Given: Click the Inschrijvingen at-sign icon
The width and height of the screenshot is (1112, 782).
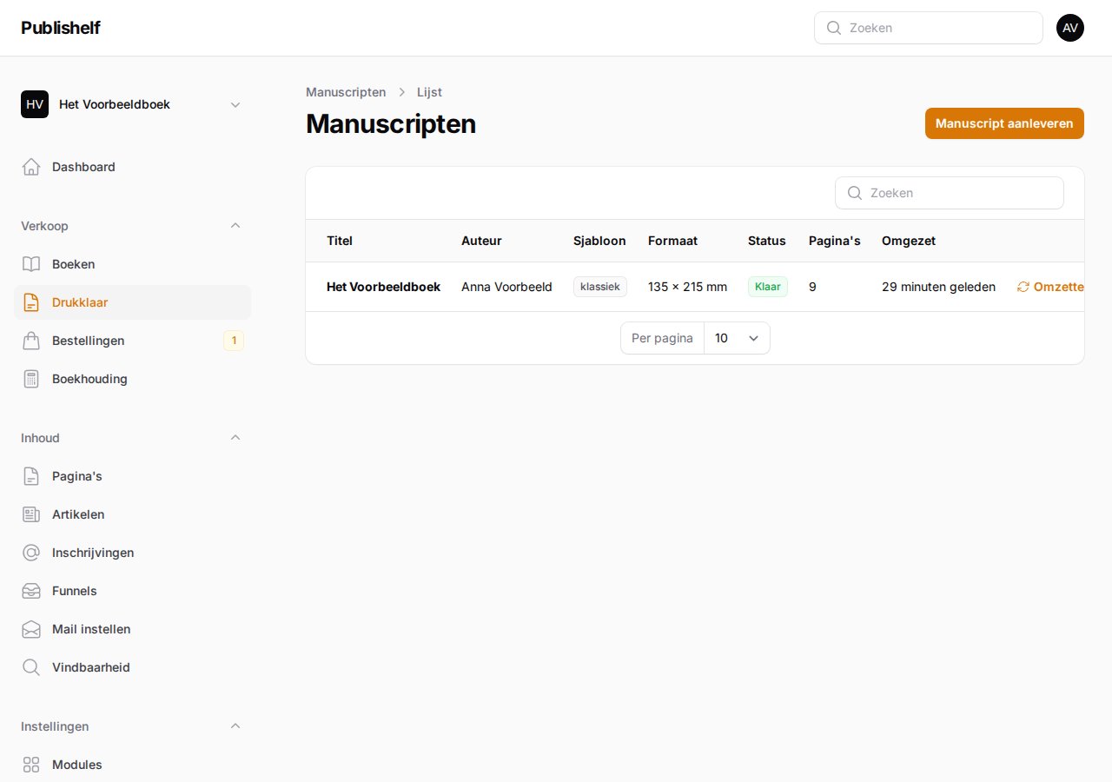Looking at the screenshot, I should [x=31, y=553].
